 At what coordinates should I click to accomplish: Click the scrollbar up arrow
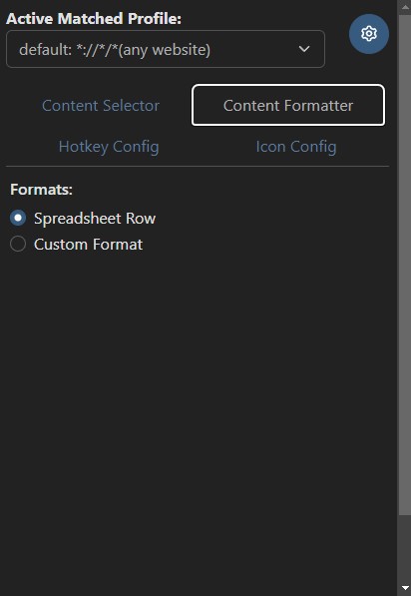point(404,7)
